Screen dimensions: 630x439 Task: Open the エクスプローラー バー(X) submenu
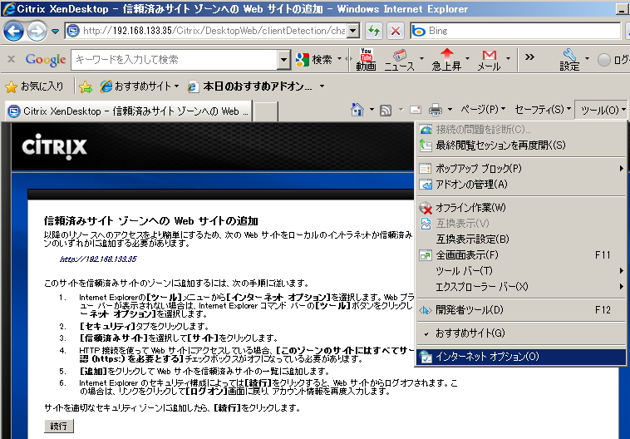click(x=521, y=287)
